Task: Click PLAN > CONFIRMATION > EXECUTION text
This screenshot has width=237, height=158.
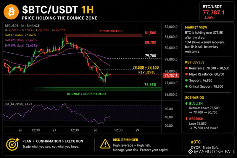Action: [53, 141]
